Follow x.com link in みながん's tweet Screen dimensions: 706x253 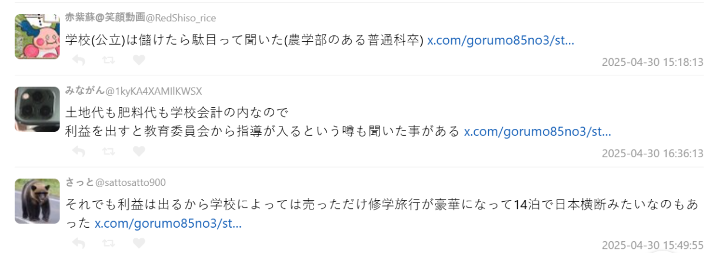[537, 131]
